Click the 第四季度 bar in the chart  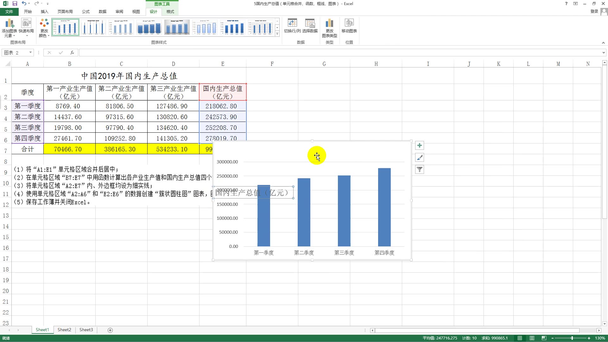[384, 207]
